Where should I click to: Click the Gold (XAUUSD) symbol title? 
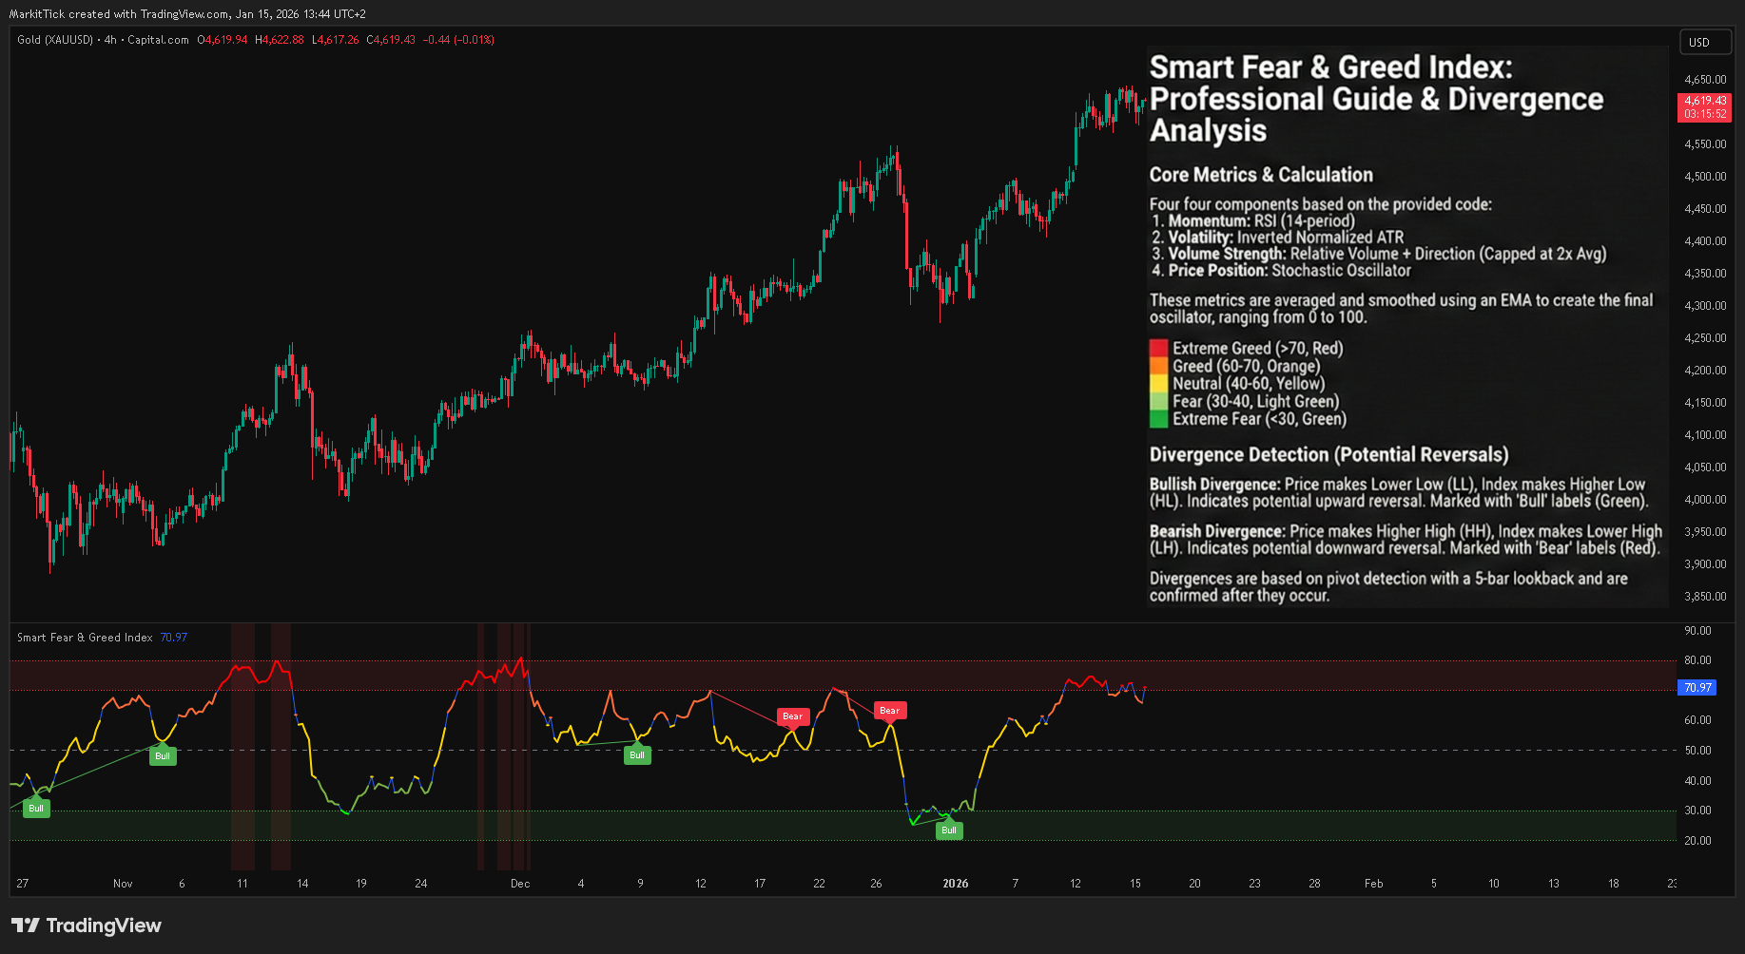coord(55,40)
